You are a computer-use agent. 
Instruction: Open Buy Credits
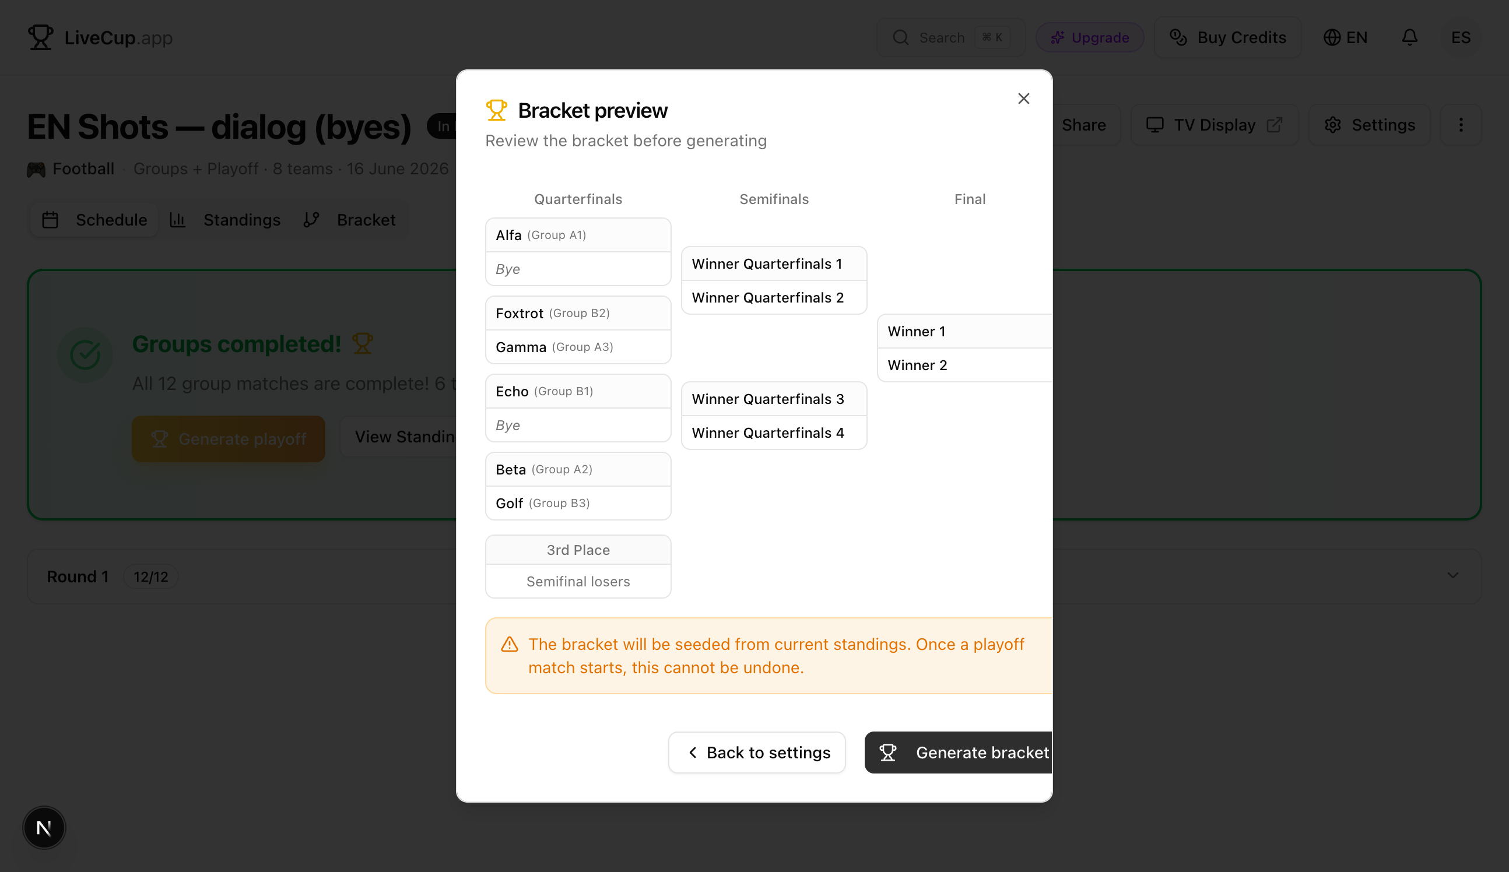(1227, 37)
